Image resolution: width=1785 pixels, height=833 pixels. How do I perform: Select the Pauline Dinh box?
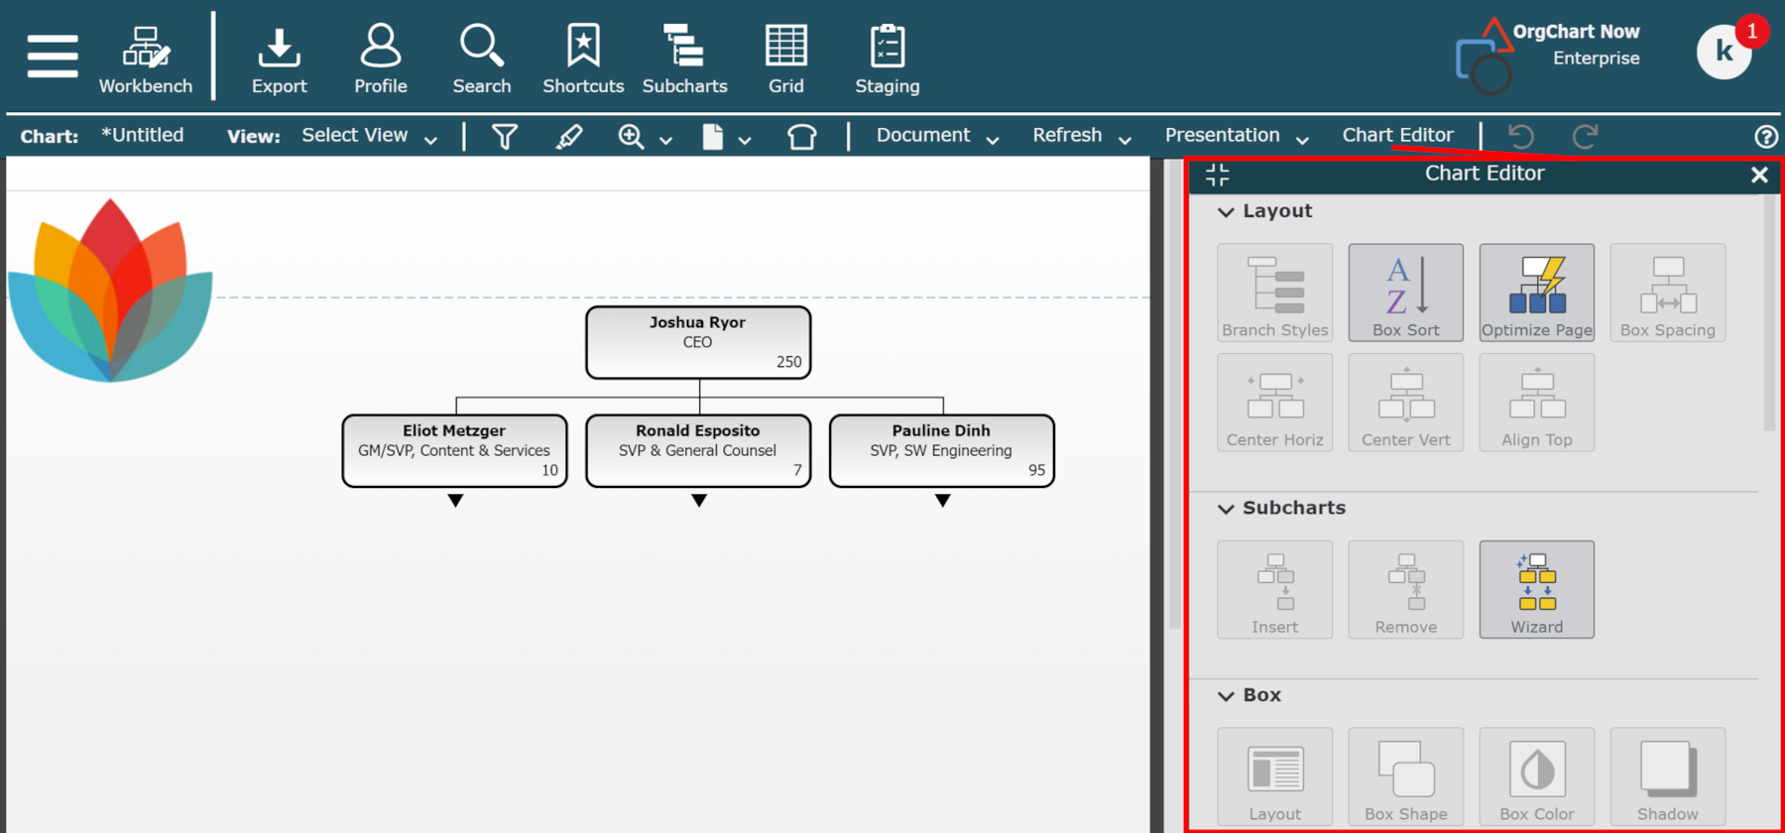click(x=942, y=451)
